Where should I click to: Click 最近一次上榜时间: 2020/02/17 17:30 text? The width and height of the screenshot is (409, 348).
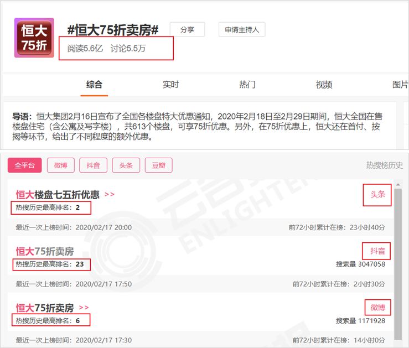pos(74,340)
